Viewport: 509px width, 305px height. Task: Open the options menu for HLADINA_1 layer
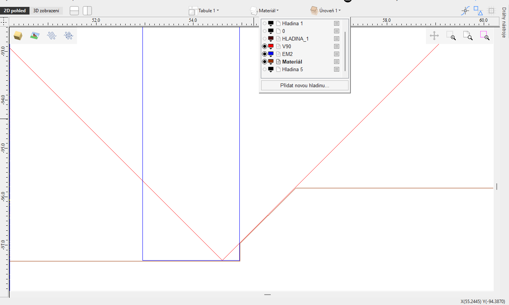337,39
